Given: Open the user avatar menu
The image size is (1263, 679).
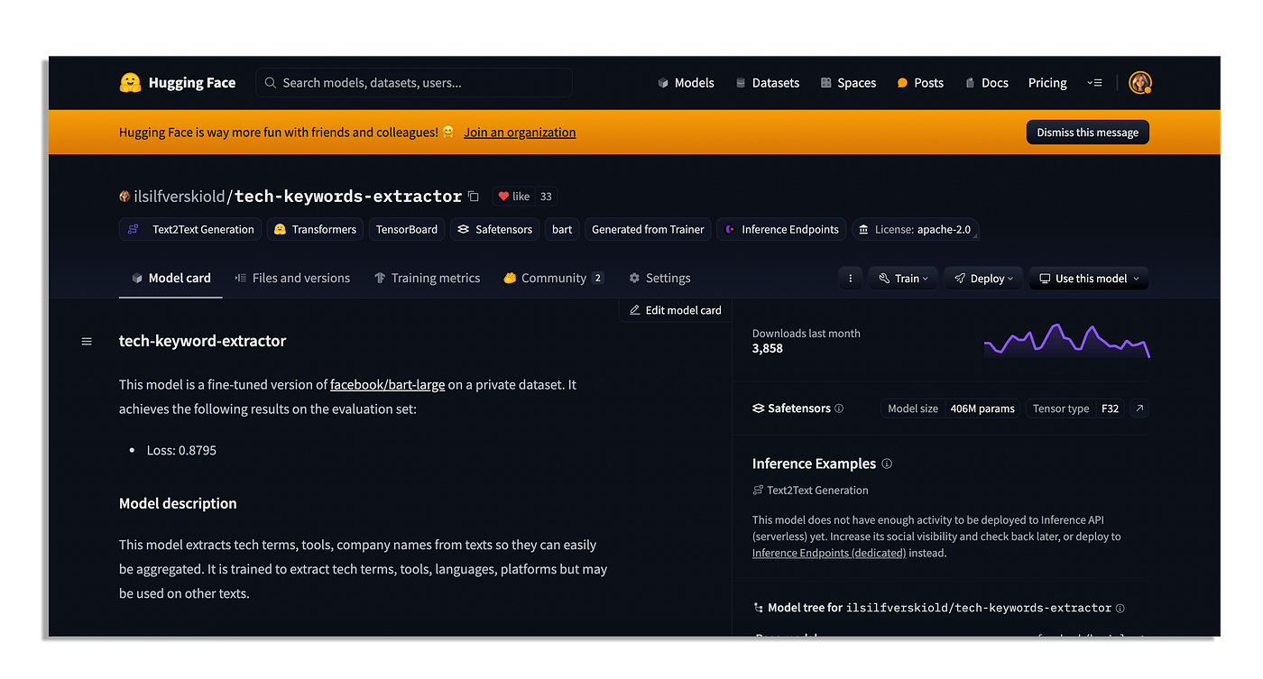Looking at the screenshot, I should tap(1140, 83).
